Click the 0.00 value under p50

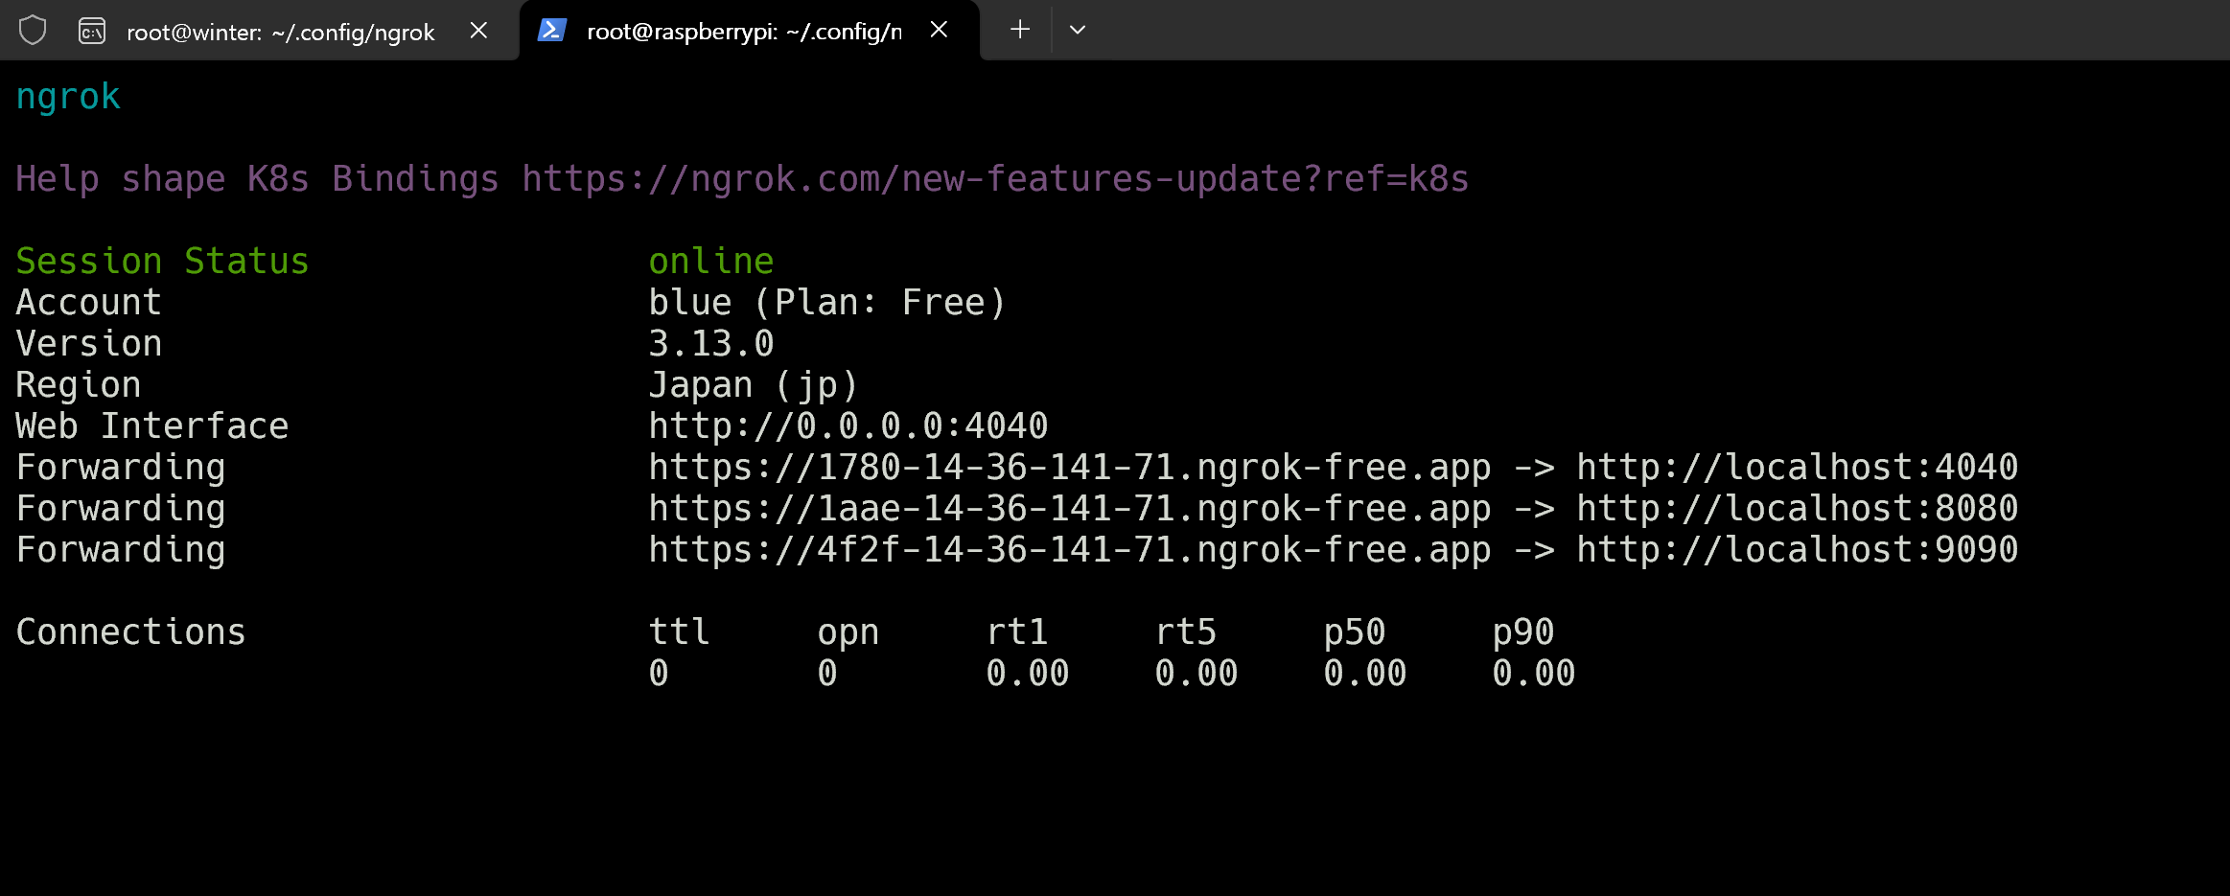1365,673
